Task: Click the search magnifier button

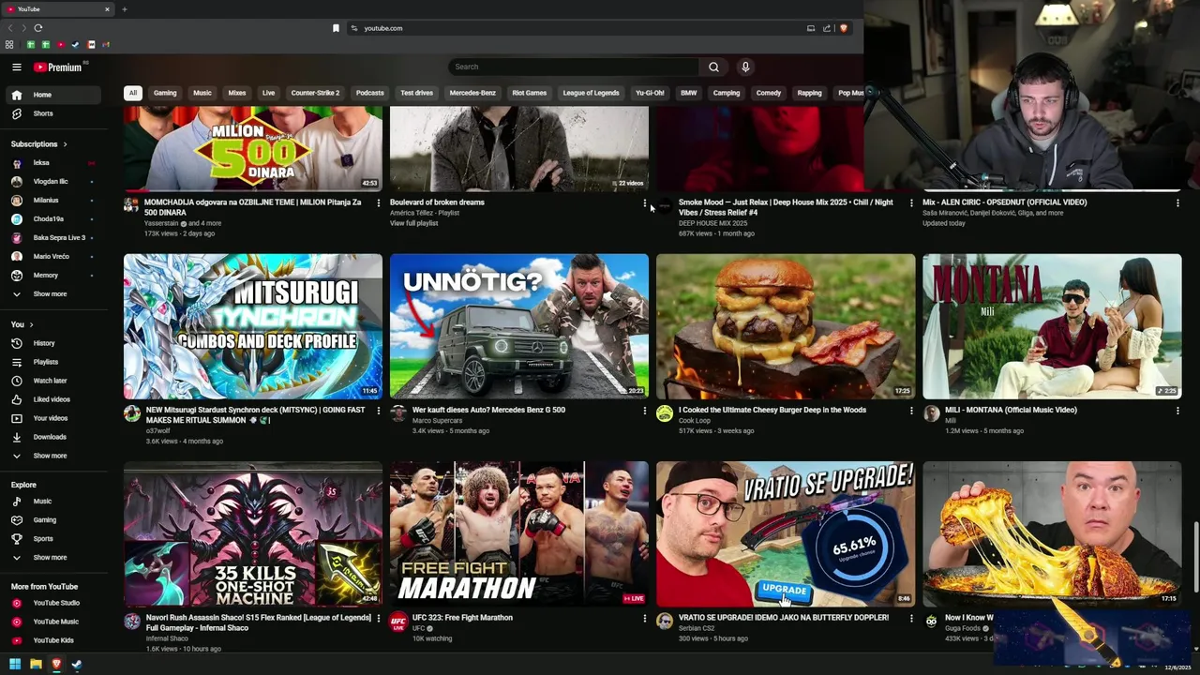Action: (x=713, y=67)
